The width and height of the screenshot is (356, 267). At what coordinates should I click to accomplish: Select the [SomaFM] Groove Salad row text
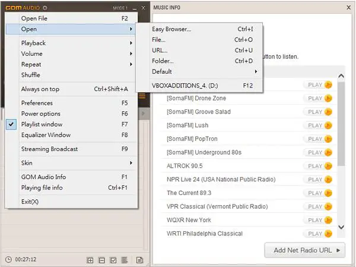pos(199,112)
